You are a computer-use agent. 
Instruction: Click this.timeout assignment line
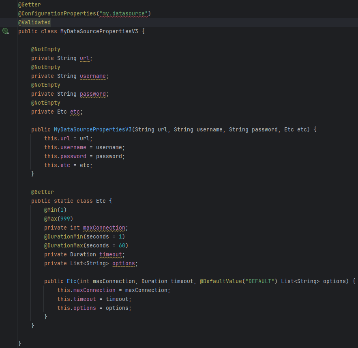pos(94,299)
